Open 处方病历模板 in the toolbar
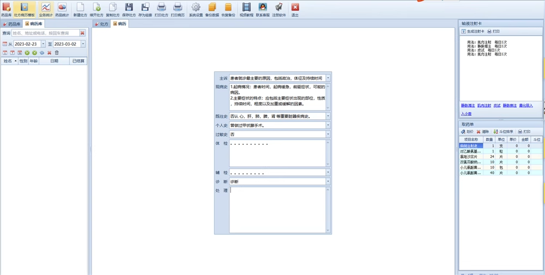Image resolution: width=545 pixels, height=275 pixels. pyautogui.click(x=25, y=10)
